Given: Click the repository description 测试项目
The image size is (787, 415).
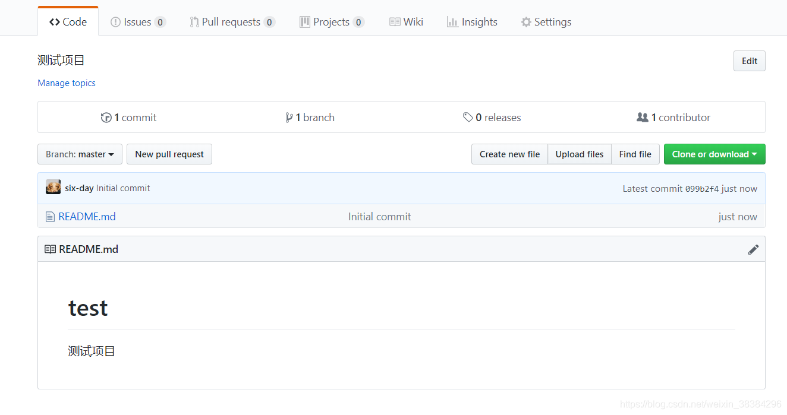Looking at the screenshot, I should pos(61,60).
